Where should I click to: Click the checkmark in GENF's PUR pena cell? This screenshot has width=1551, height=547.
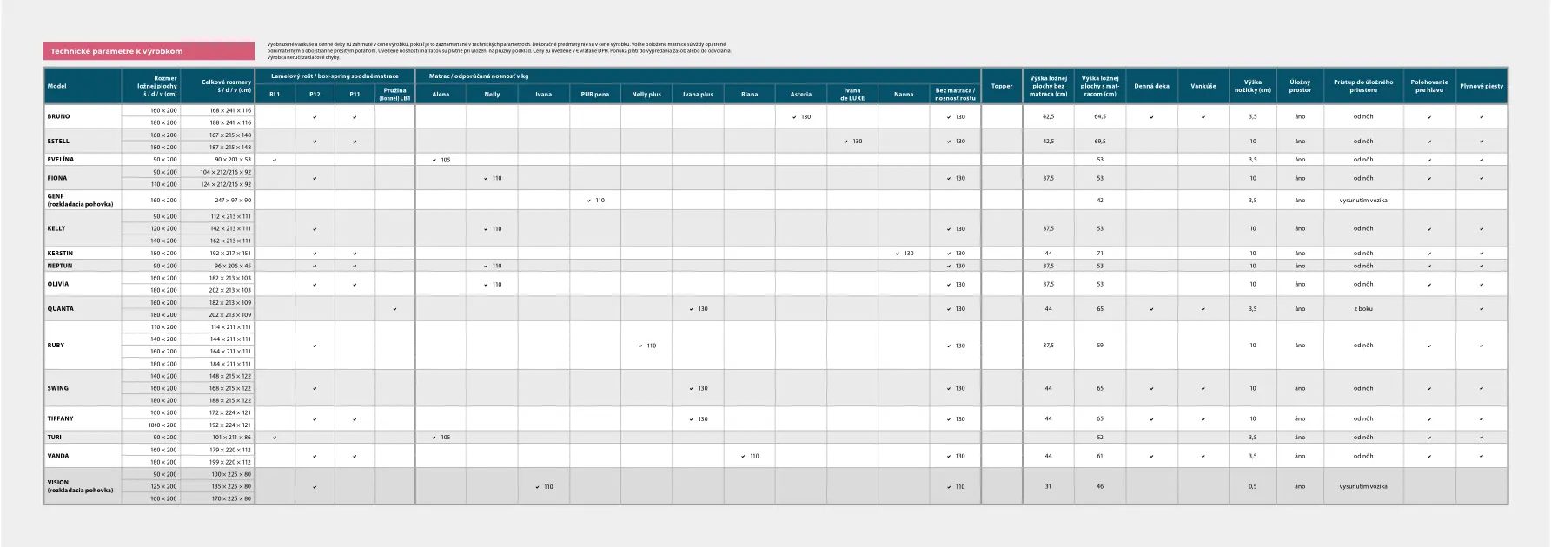588,201
